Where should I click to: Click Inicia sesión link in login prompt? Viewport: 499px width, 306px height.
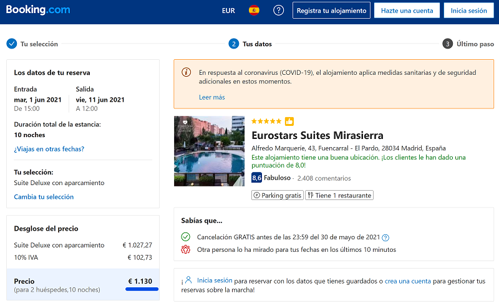click(215, 280)
